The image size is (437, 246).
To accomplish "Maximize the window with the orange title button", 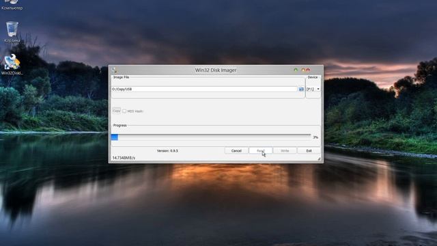I will pyautogui.click(x=303, y=70).
